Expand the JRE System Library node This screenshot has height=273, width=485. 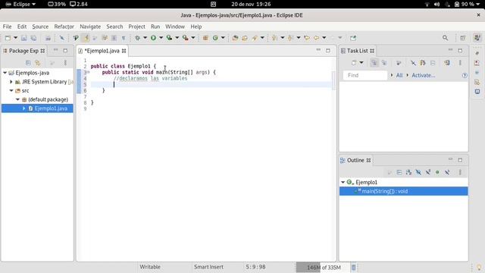pyautogui.click(x=11, y=82)
